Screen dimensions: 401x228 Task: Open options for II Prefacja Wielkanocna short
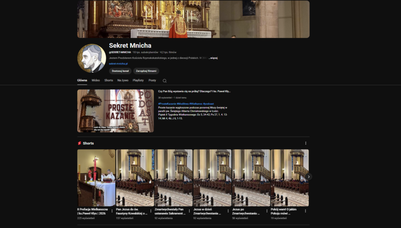point(112,211)
